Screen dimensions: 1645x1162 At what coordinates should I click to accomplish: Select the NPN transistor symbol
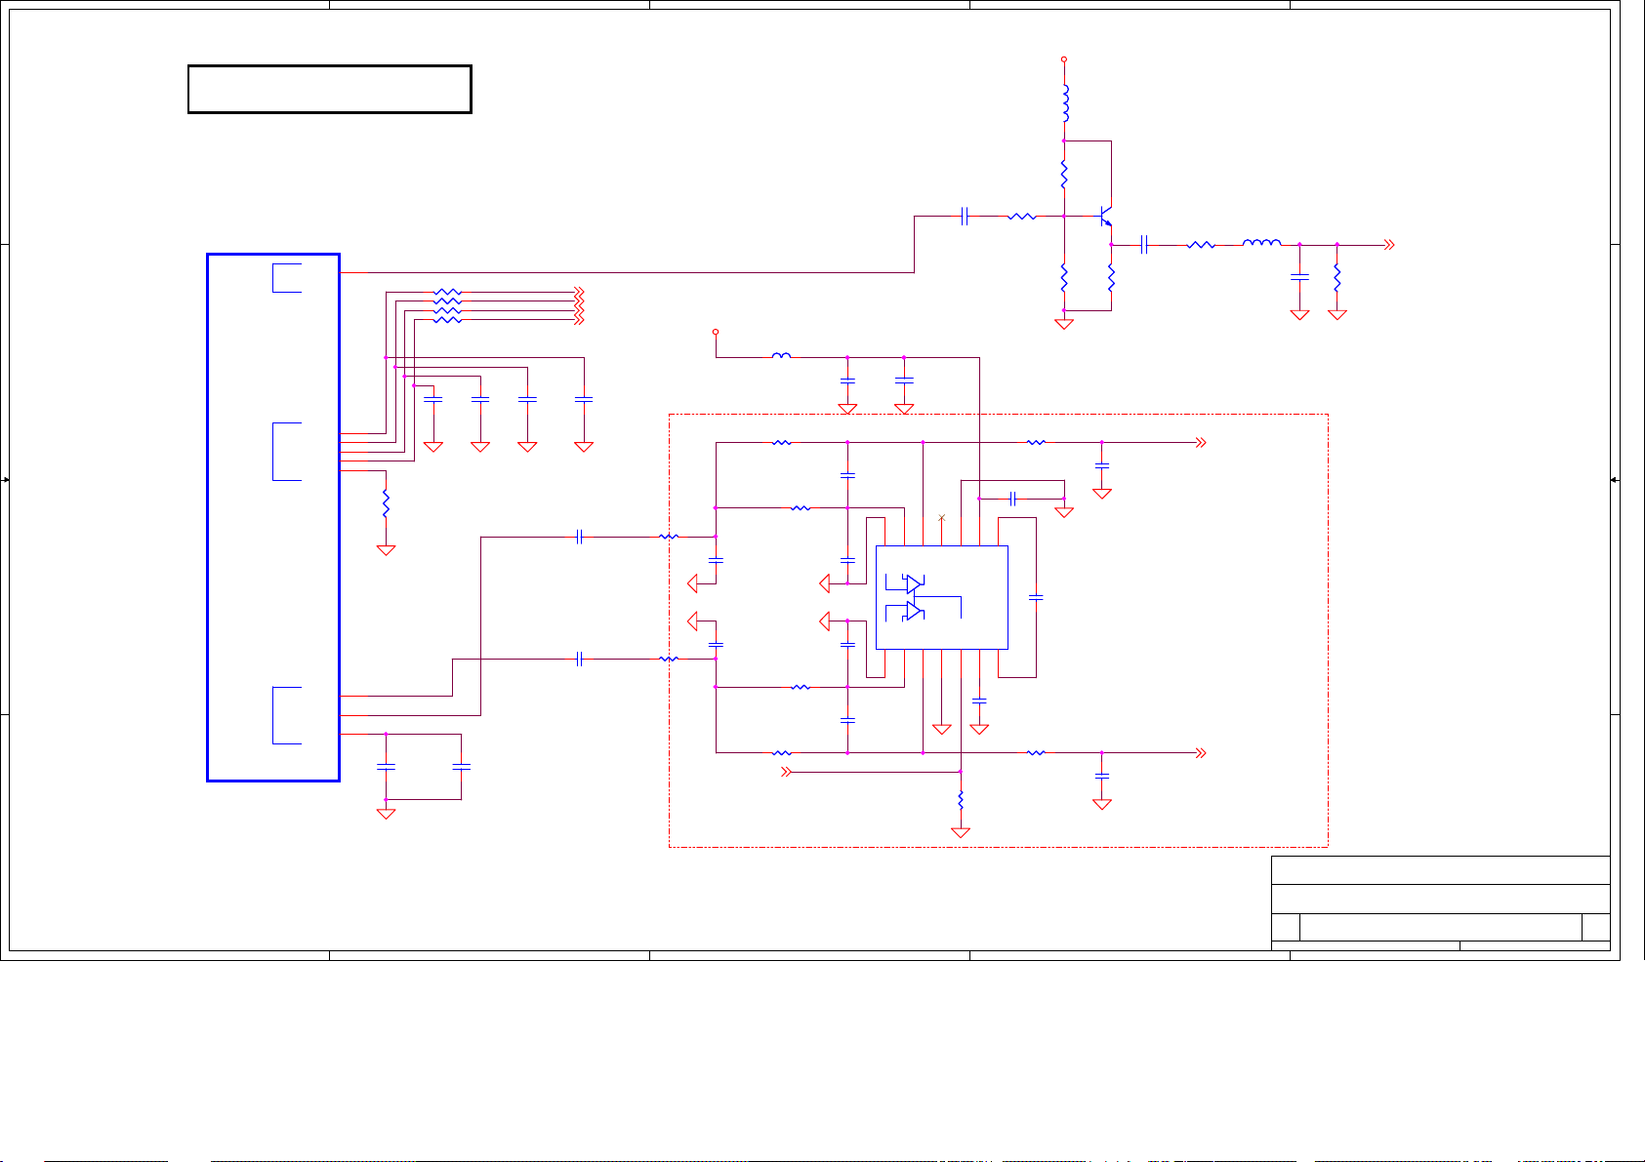coord(1105,216)
